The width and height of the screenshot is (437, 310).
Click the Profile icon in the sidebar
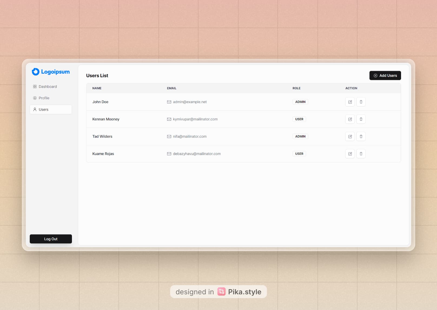pyautogui.click(x=35, y=98)
